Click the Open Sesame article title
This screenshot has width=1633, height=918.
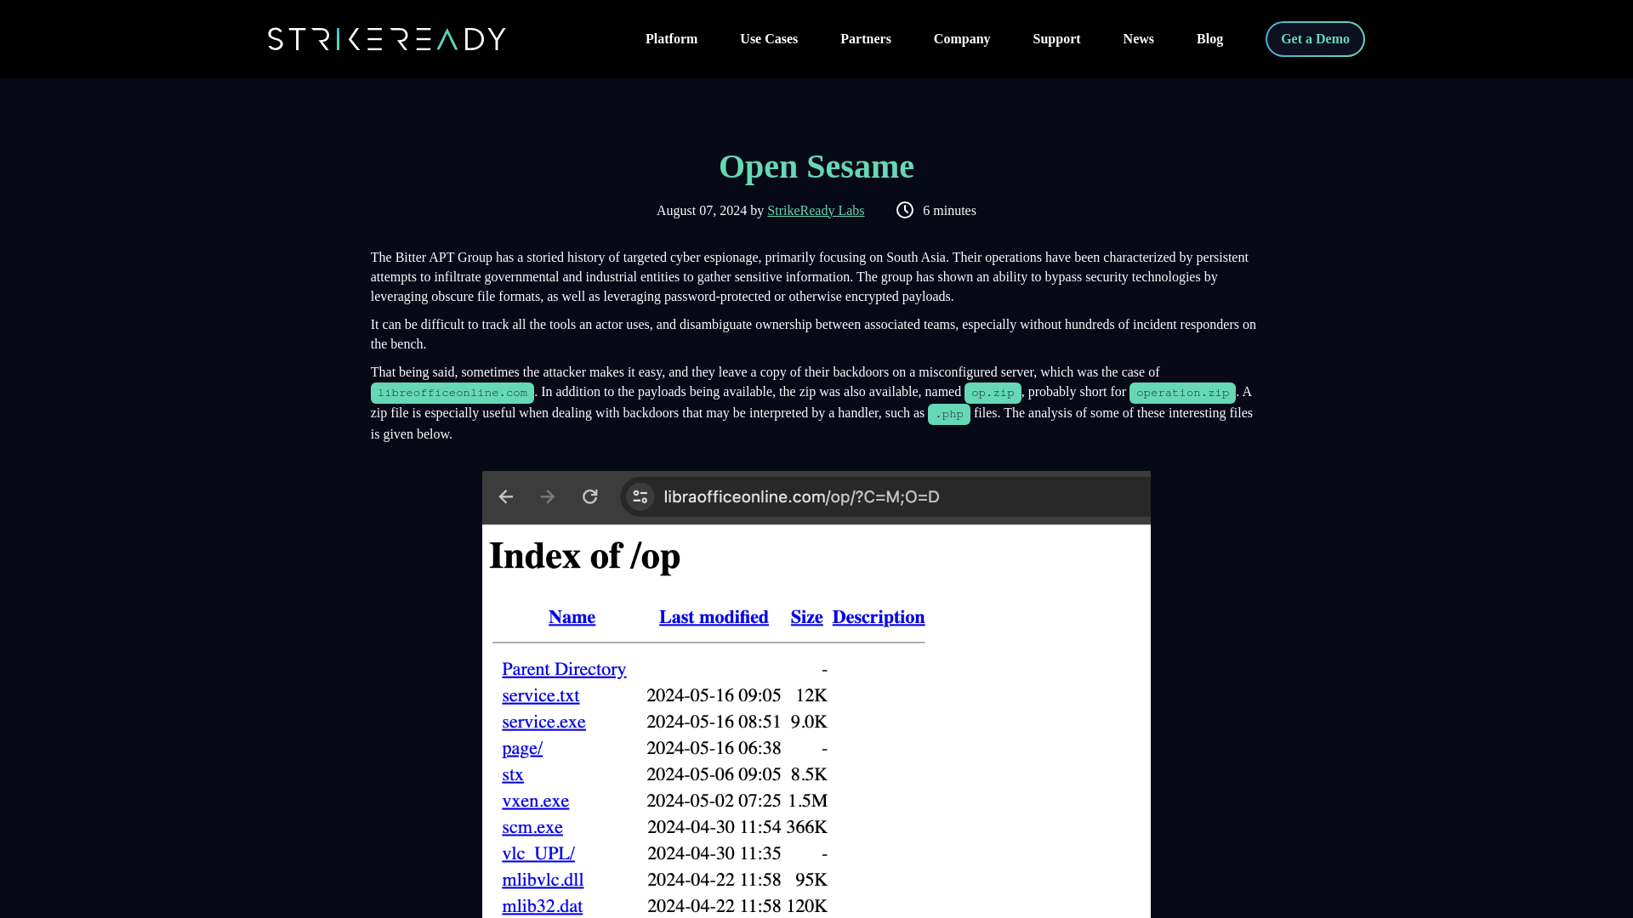click(x=816, y=167)
